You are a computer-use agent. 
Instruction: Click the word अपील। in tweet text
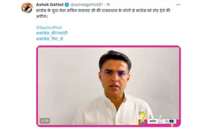pyautogui.click(x=42, y=16)
